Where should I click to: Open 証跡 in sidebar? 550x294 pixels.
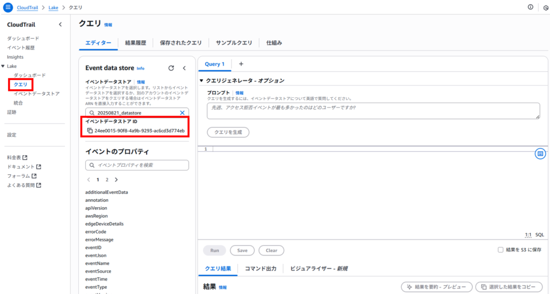click(x=12, y=112)
